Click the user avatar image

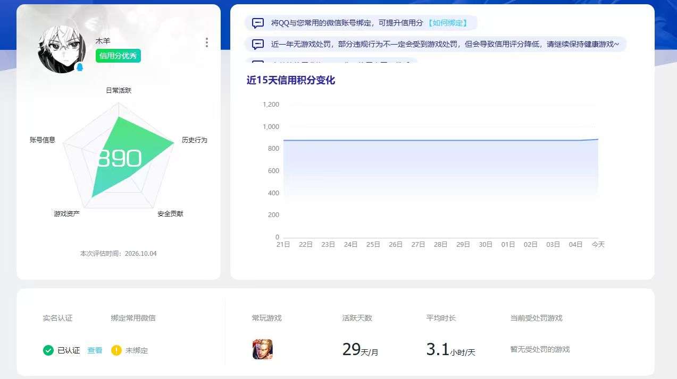pos(62,49)
